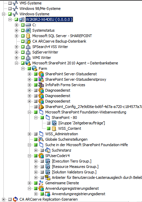The width and height of the screenshot is (142, 202).
Task: Expand the Gemeinsame Dienste node
Action: click(x=29, y=183)
